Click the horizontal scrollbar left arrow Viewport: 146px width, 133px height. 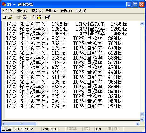[4, 124]
